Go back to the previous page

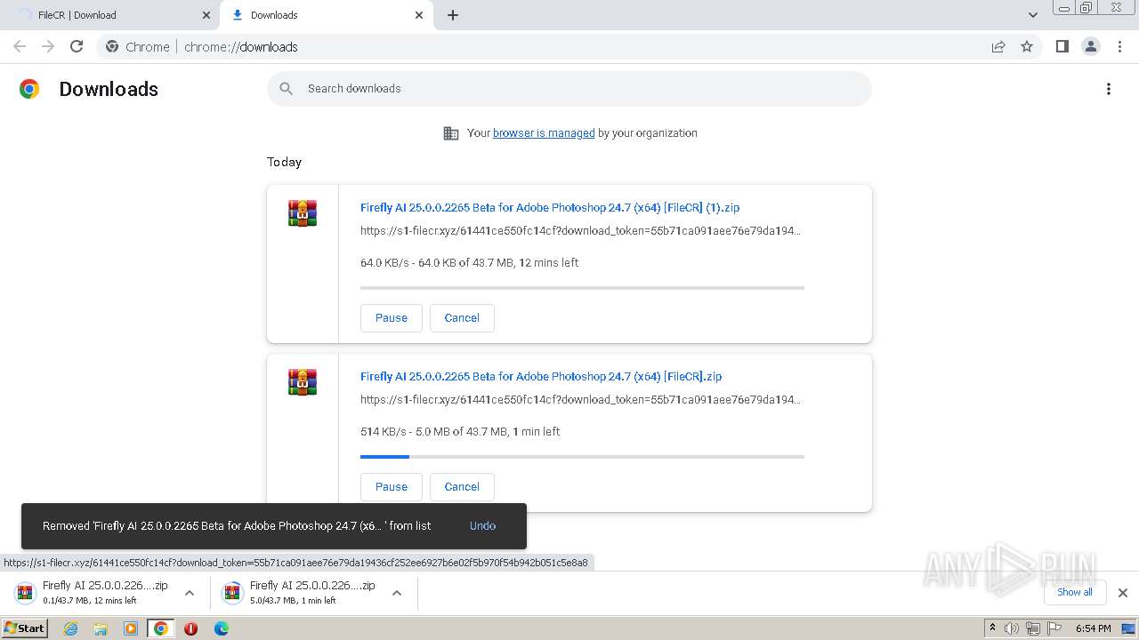(x=20, y=46)
